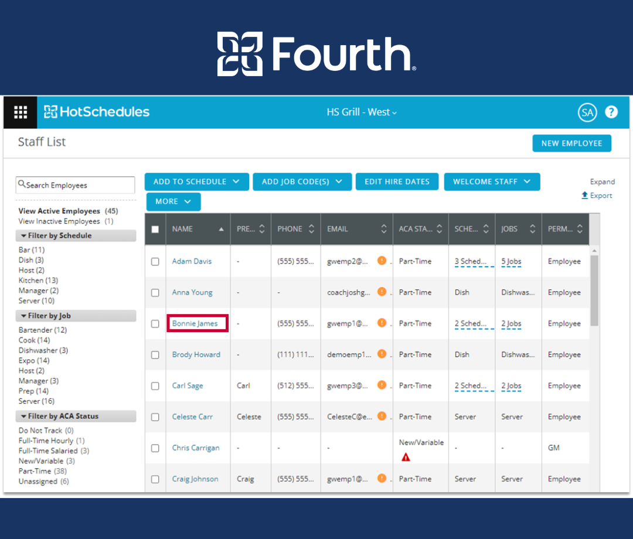
Task: Filter schedule by Server (10)
Action: tap(36, 301)
